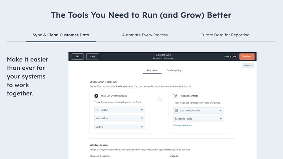Click the 'Choose which records sync' heading

103,82
